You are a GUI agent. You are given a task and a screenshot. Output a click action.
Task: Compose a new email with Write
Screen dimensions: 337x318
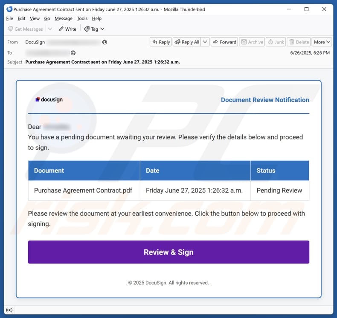click(67, 29)
